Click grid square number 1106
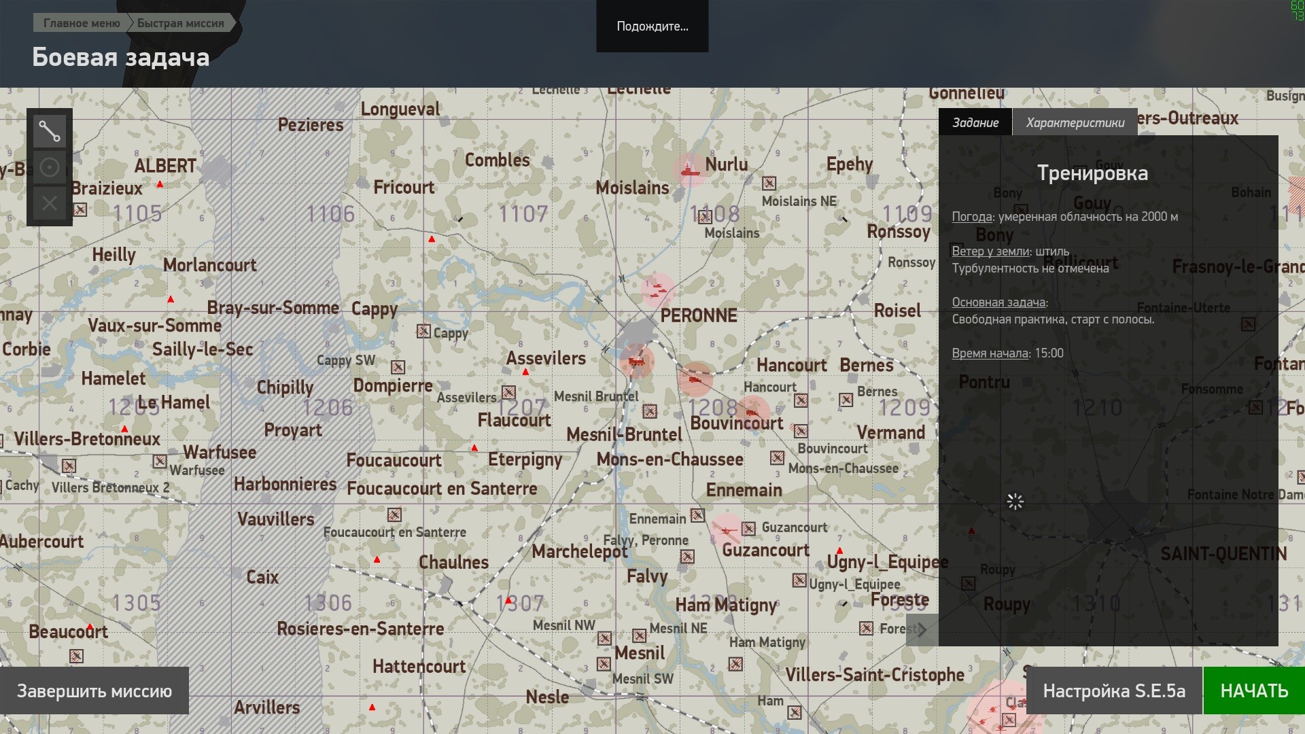This screenshot has height=734, width=1305. point(330,214)
